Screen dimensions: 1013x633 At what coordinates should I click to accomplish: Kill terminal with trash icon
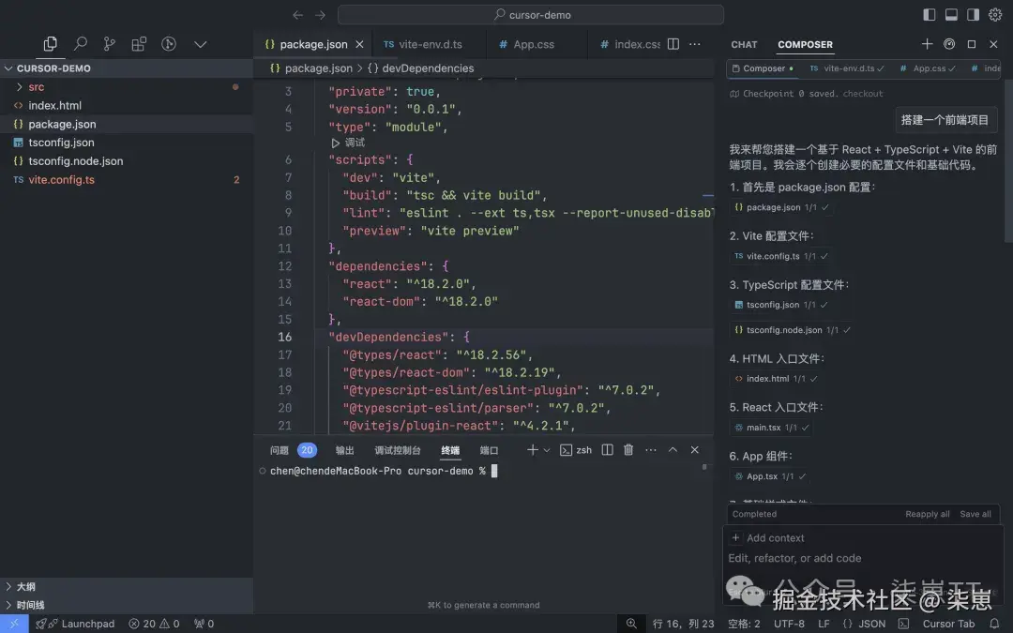coord(627,449)
